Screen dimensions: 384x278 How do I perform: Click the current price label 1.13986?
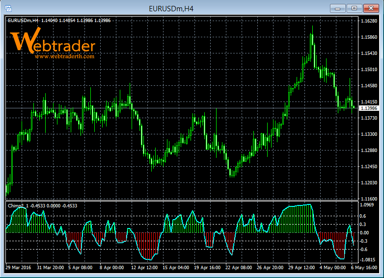point(369,108)
